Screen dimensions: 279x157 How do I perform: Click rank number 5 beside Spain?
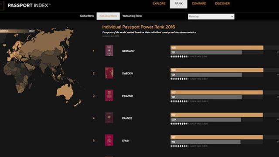(94, 140)
